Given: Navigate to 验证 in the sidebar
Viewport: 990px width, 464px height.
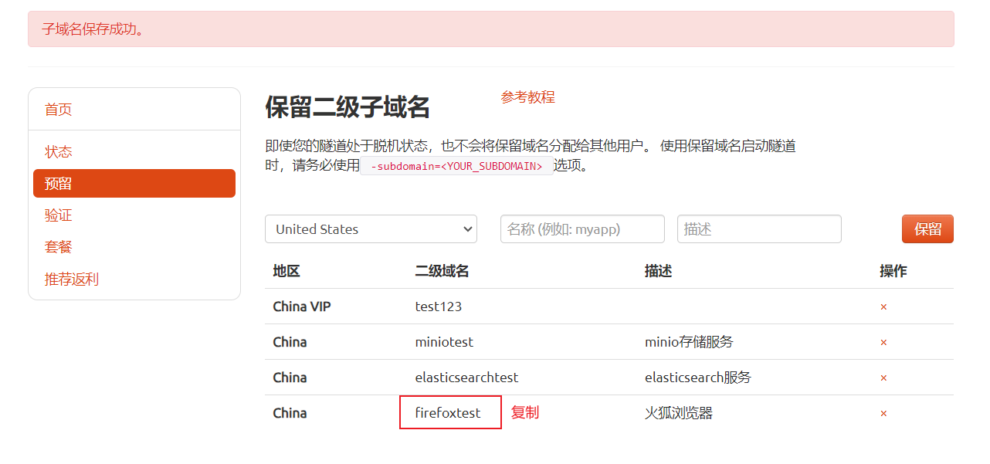Looking at the screenshot, I should coord(59,215).
